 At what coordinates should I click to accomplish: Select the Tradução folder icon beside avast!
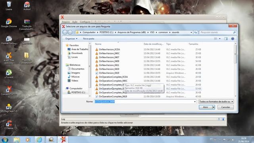(27, 58)
